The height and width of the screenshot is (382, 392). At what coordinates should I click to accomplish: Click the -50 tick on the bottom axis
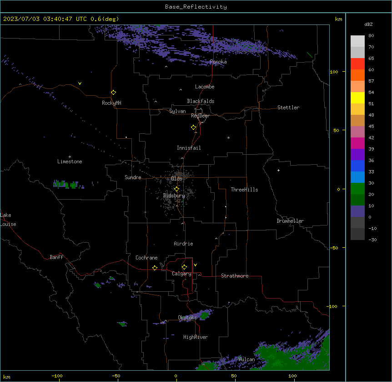[116, 376]
